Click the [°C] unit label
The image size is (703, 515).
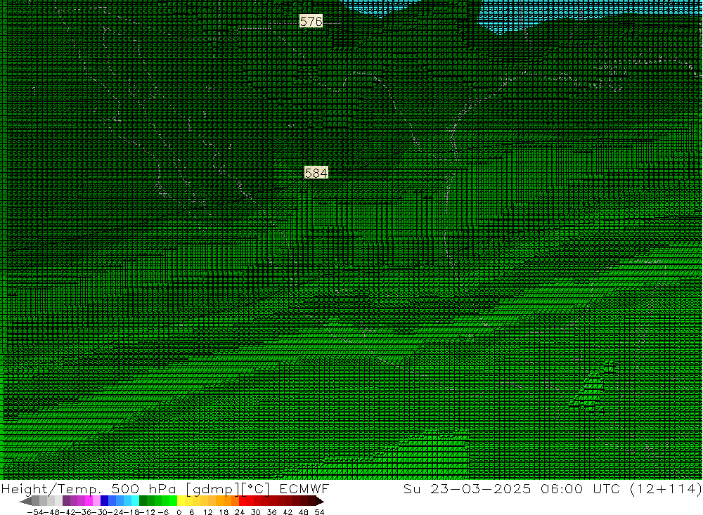point(257,489)
